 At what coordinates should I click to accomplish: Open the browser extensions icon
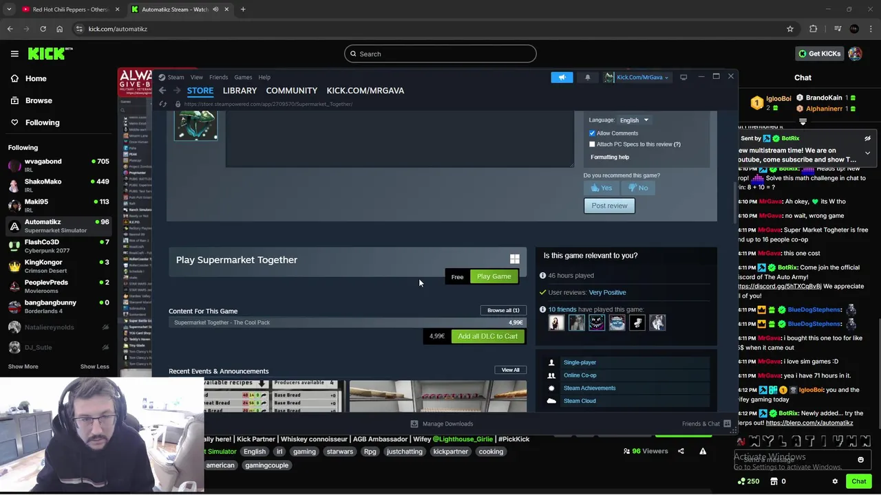(x=814, y=29)
